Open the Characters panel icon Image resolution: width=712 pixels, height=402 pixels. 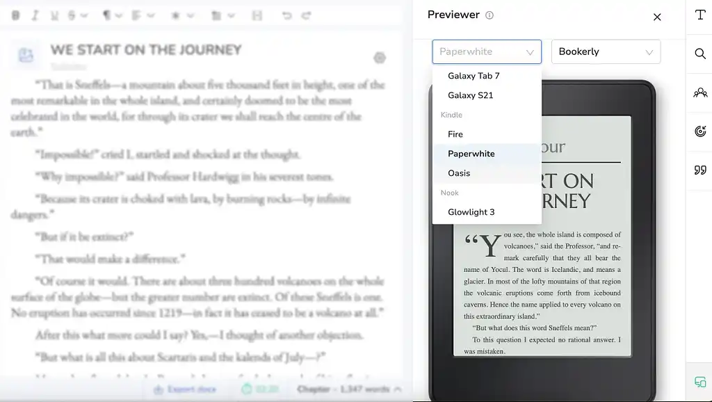pyautogui.click(x=699, y=92)
